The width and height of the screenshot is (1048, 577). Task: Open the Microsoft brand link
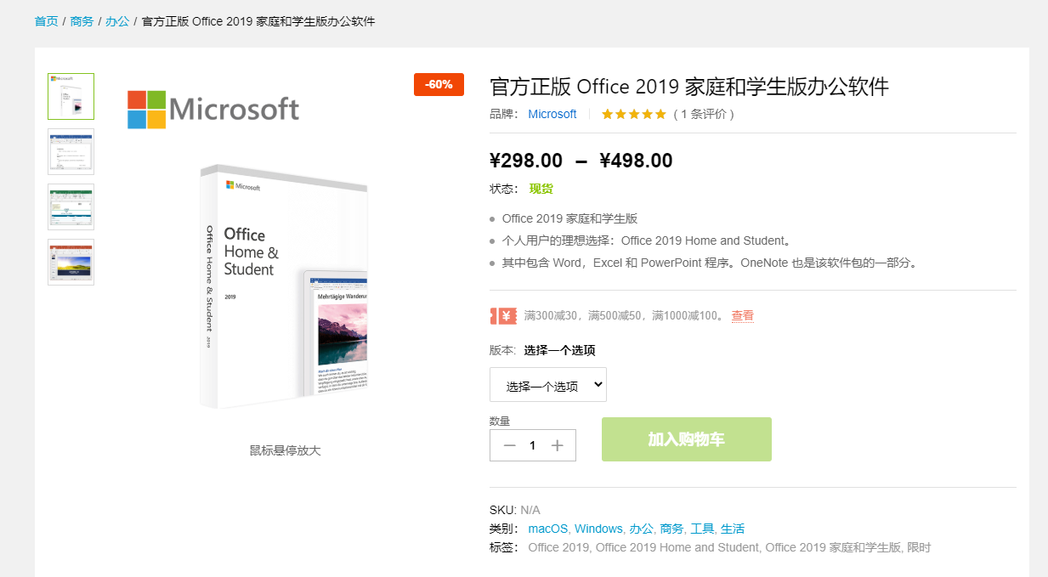click(552, 114)
